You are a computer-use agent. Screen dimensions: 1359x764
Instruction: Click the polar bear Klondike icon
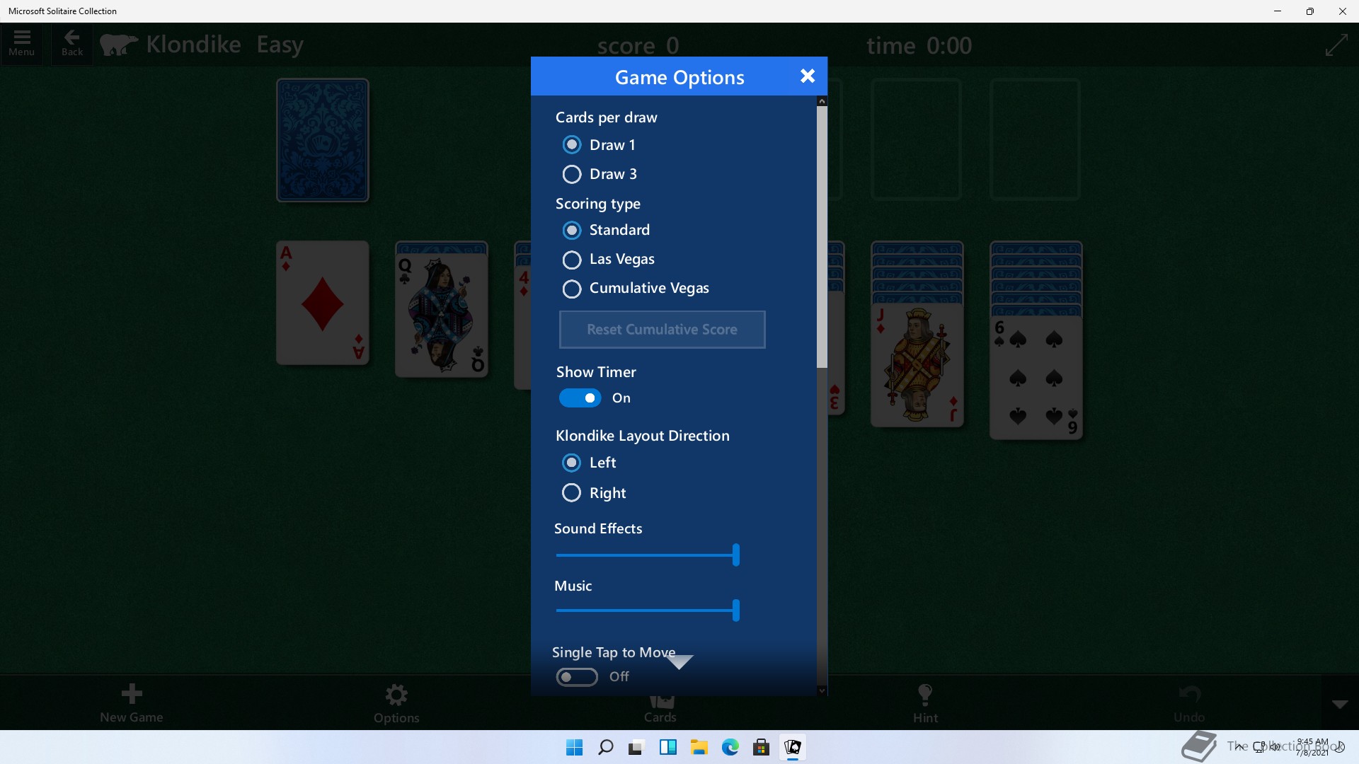[x=118, y=45]
